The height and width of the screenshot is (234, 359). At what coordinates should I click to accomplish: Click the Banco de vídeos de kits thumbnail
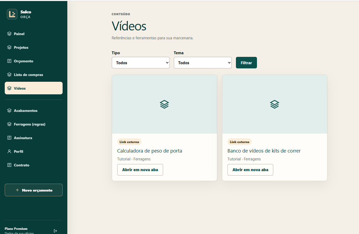(x=275, y=104)
